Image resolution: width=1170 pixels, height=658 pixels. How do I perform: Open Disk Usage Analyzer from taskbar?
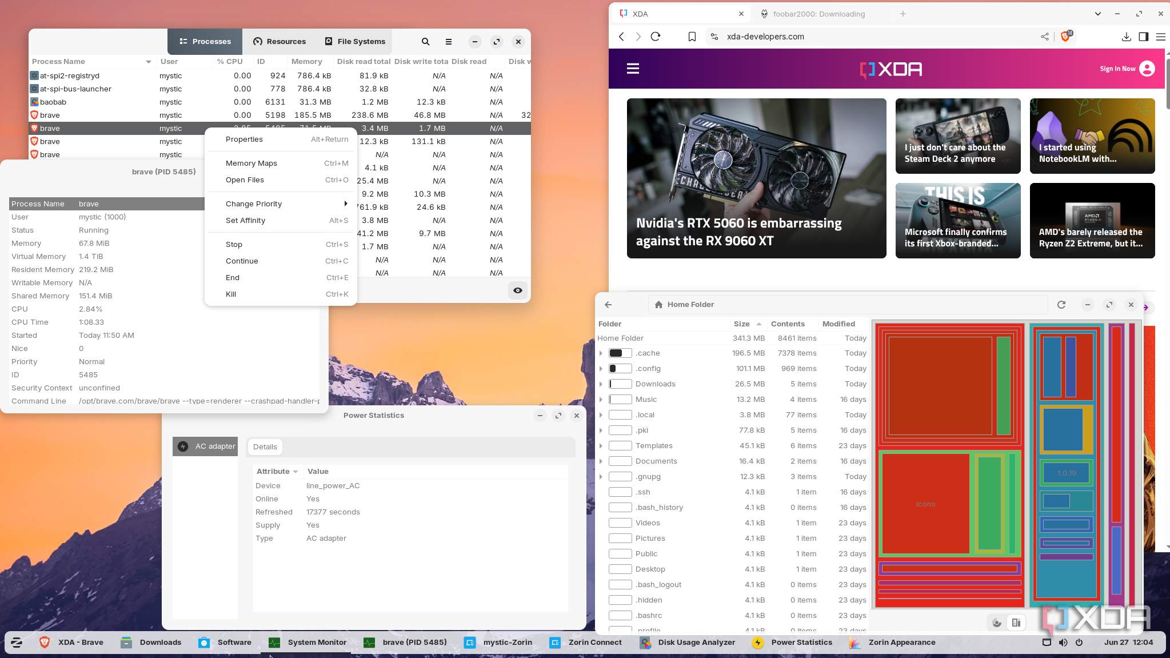688,643
